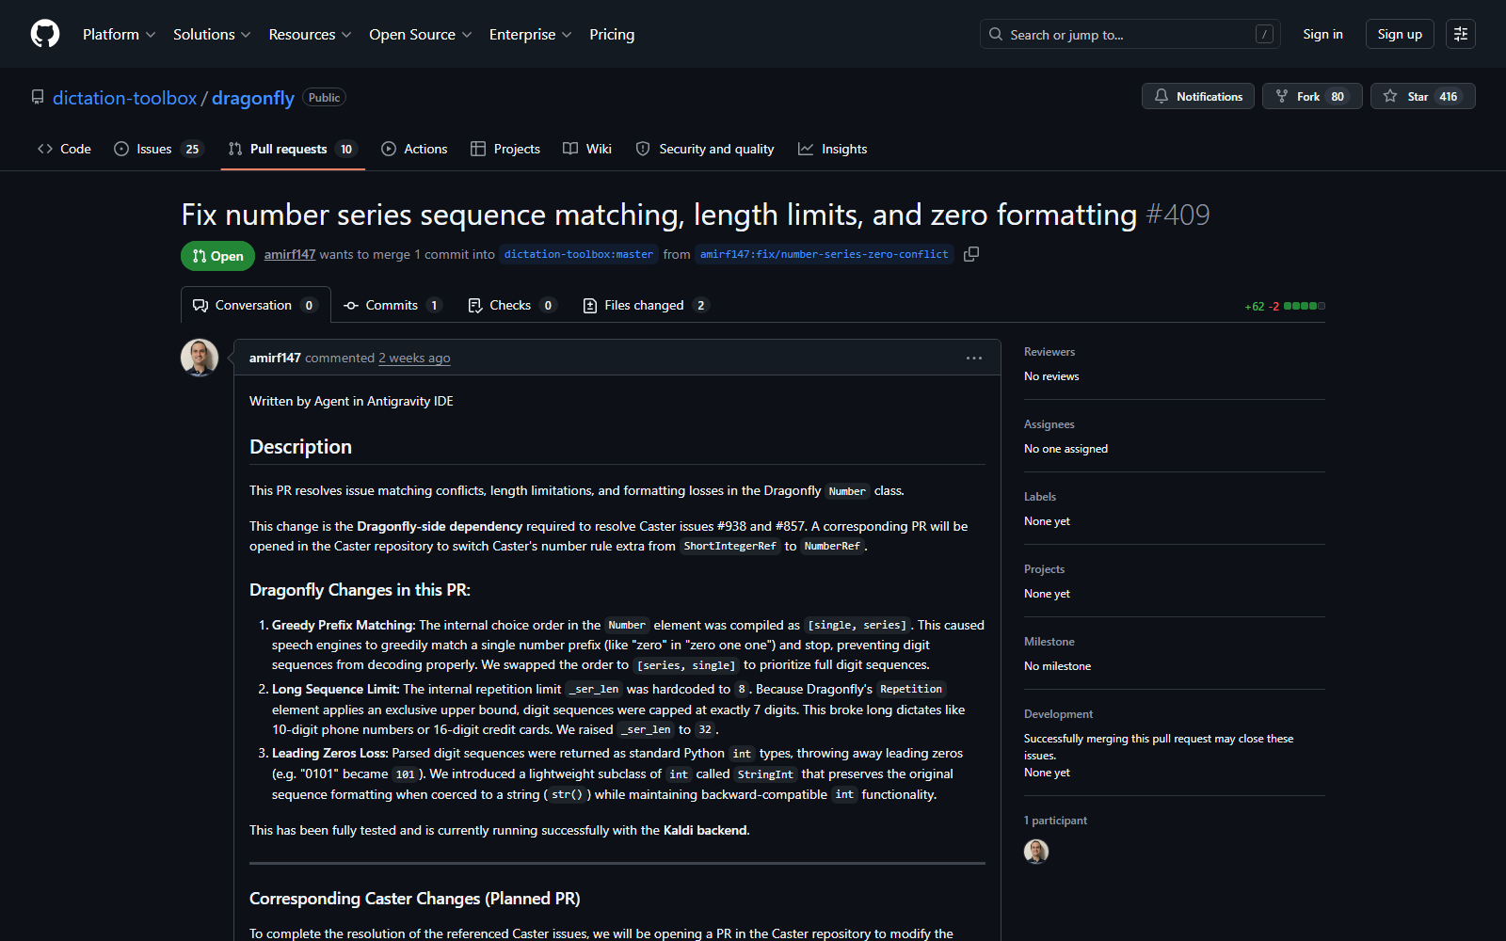Open the appearance settings icon

(1461, 34)
